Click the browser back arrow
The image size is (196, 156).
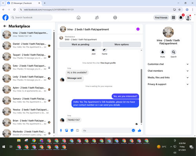4,9
